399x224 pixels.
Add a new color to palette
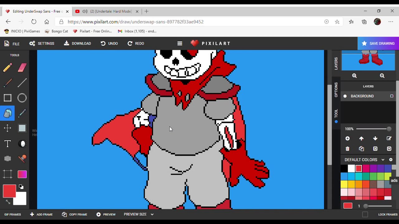tap(391, 160)
